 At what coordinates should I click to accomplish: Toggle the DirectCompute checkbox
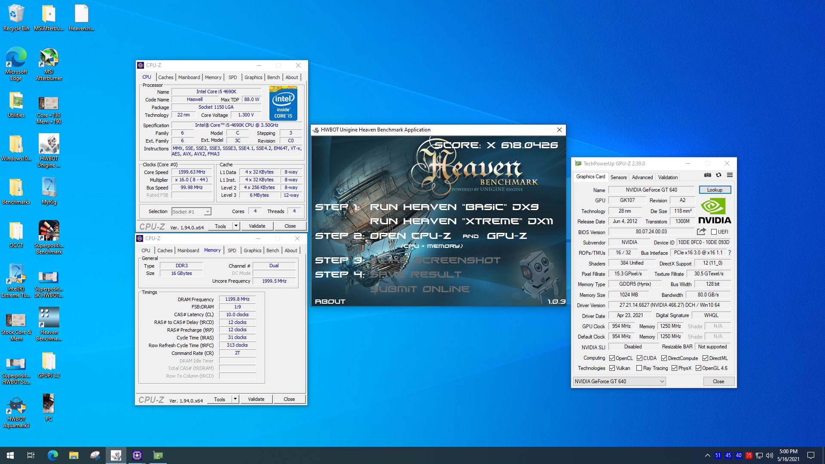pos(664,358)
